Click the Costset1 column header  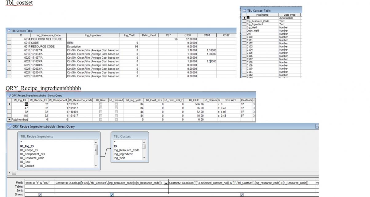pyautogui.click(x=230, y=100)
